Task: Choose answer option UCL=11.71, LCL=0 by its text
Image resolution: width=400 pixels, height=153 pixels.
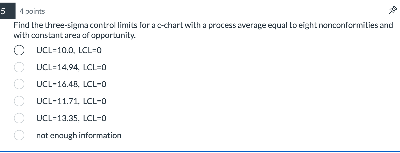Action: pyautogui.click(x=71, y=101)
